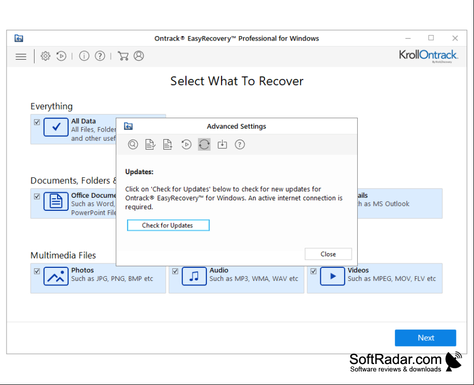The height and width of the screenshot is (385, 474).
Task: Click the 'Select What To Recover' heading
Action: tap(236, 81)
